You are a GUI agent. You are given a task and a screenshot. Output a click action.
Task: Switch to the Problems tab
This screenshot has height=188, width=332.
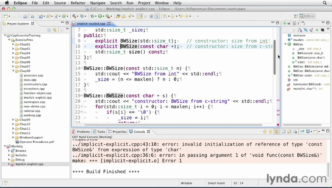(81, 132)
